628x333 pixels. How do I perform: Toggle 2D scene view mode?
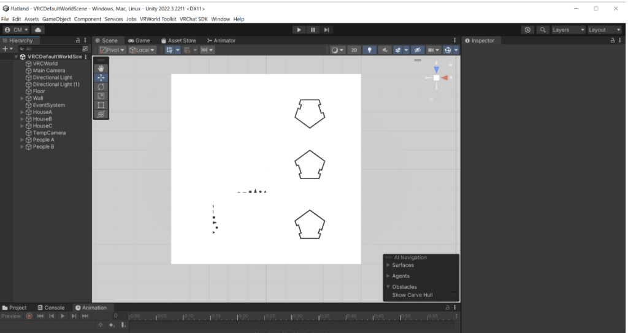354,50
